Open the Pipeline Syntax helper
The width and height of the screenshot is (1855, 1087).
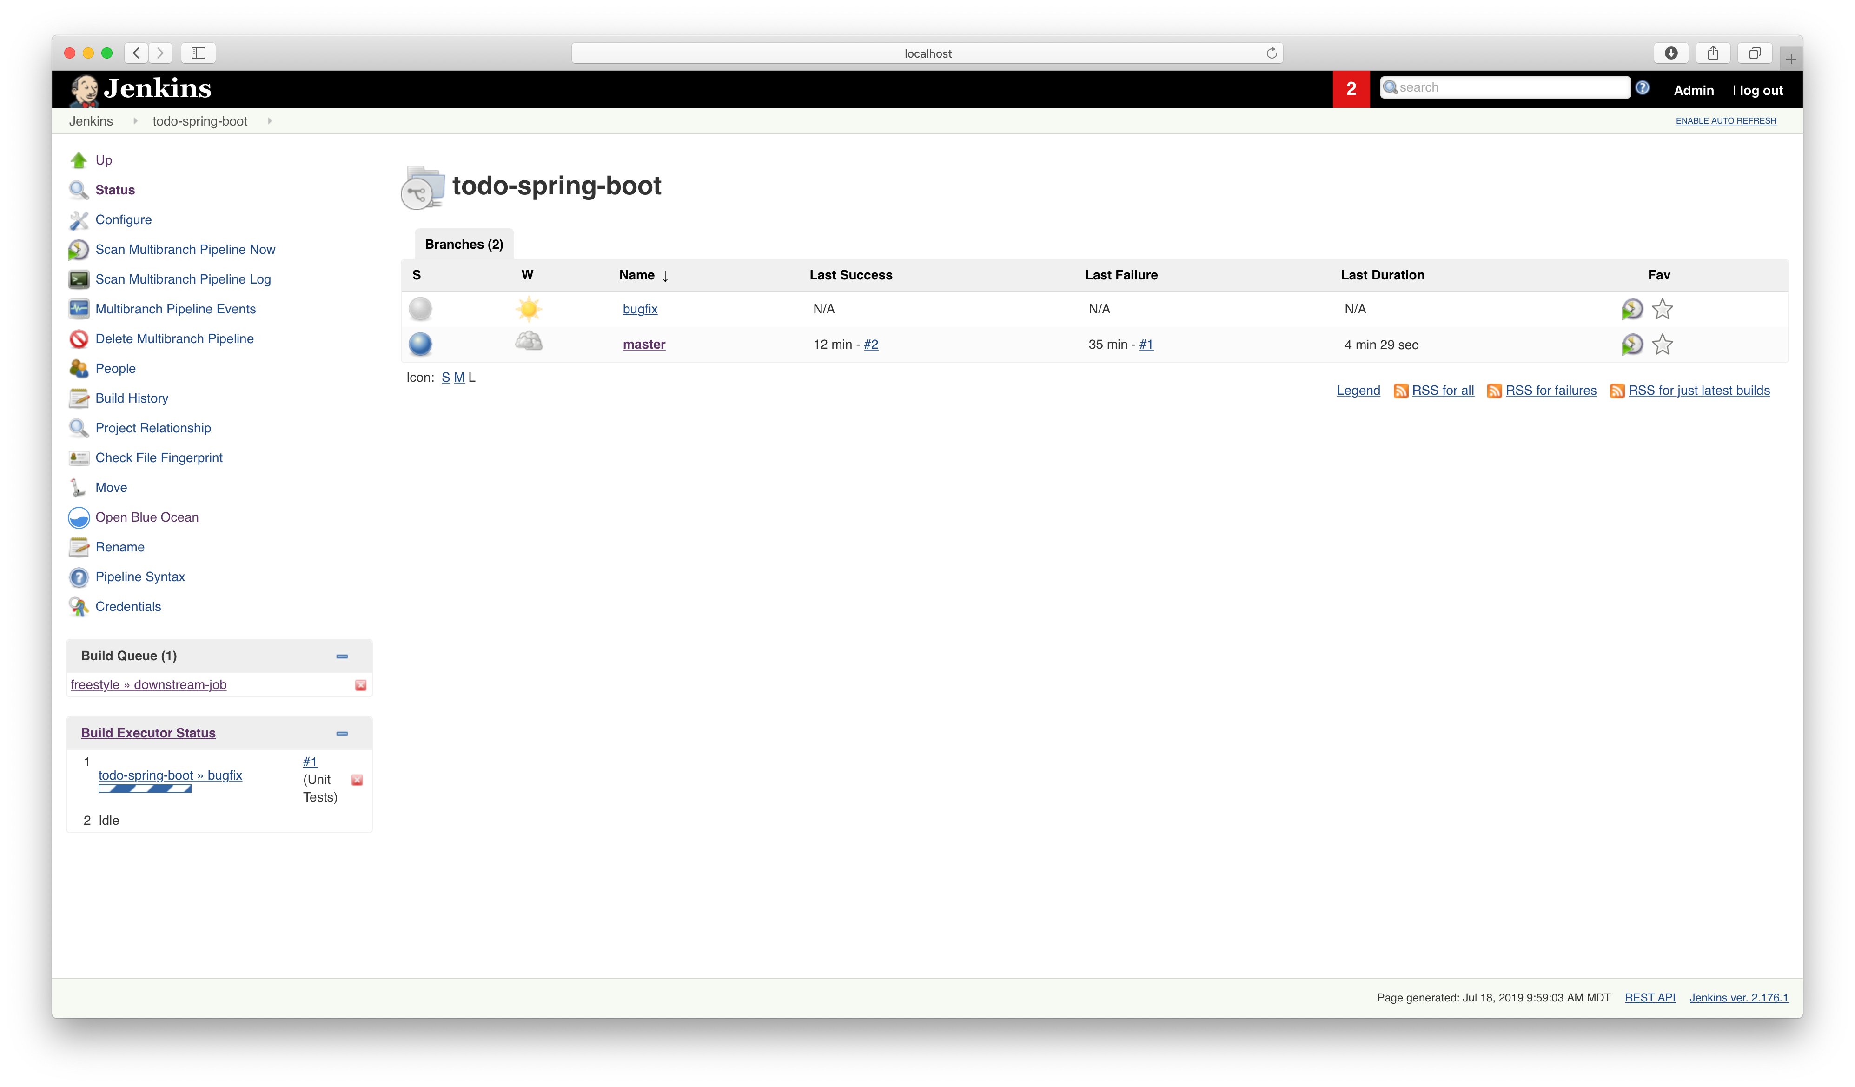click(140, 577)
